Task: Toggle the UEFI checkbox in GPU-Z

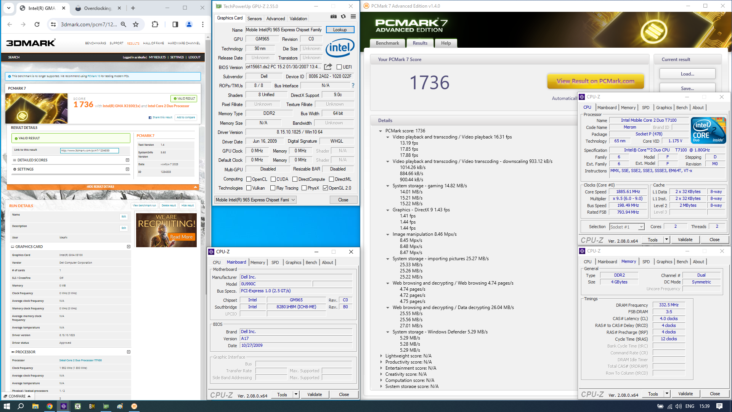Action: coord(339,67)
